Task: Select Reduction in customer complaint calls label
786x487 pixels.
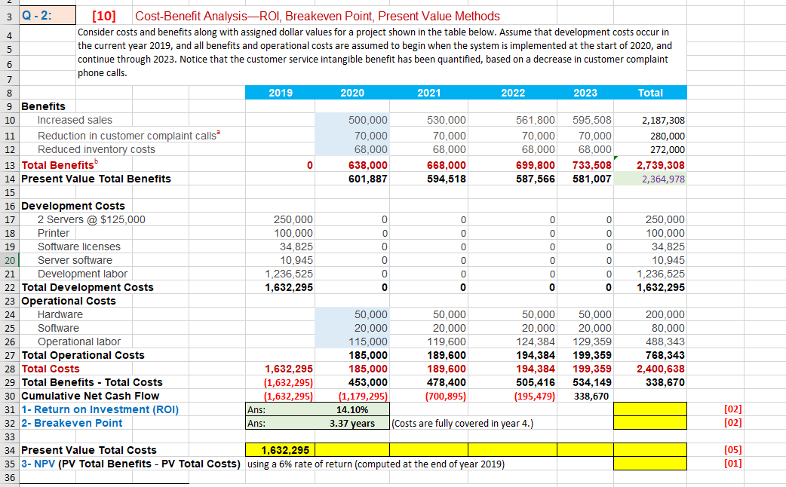Action: tap(129, 136)
